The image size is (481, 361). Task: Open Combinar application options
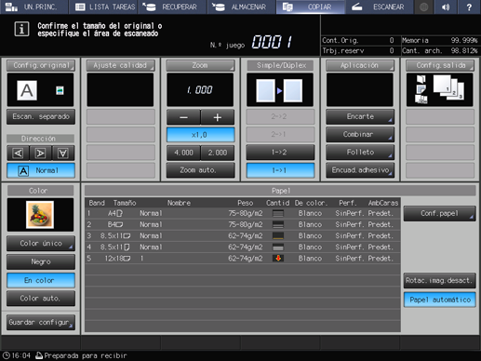[x=360, y=135]
